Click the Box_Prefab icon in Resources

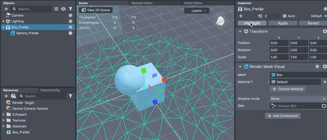click(9, 132)
